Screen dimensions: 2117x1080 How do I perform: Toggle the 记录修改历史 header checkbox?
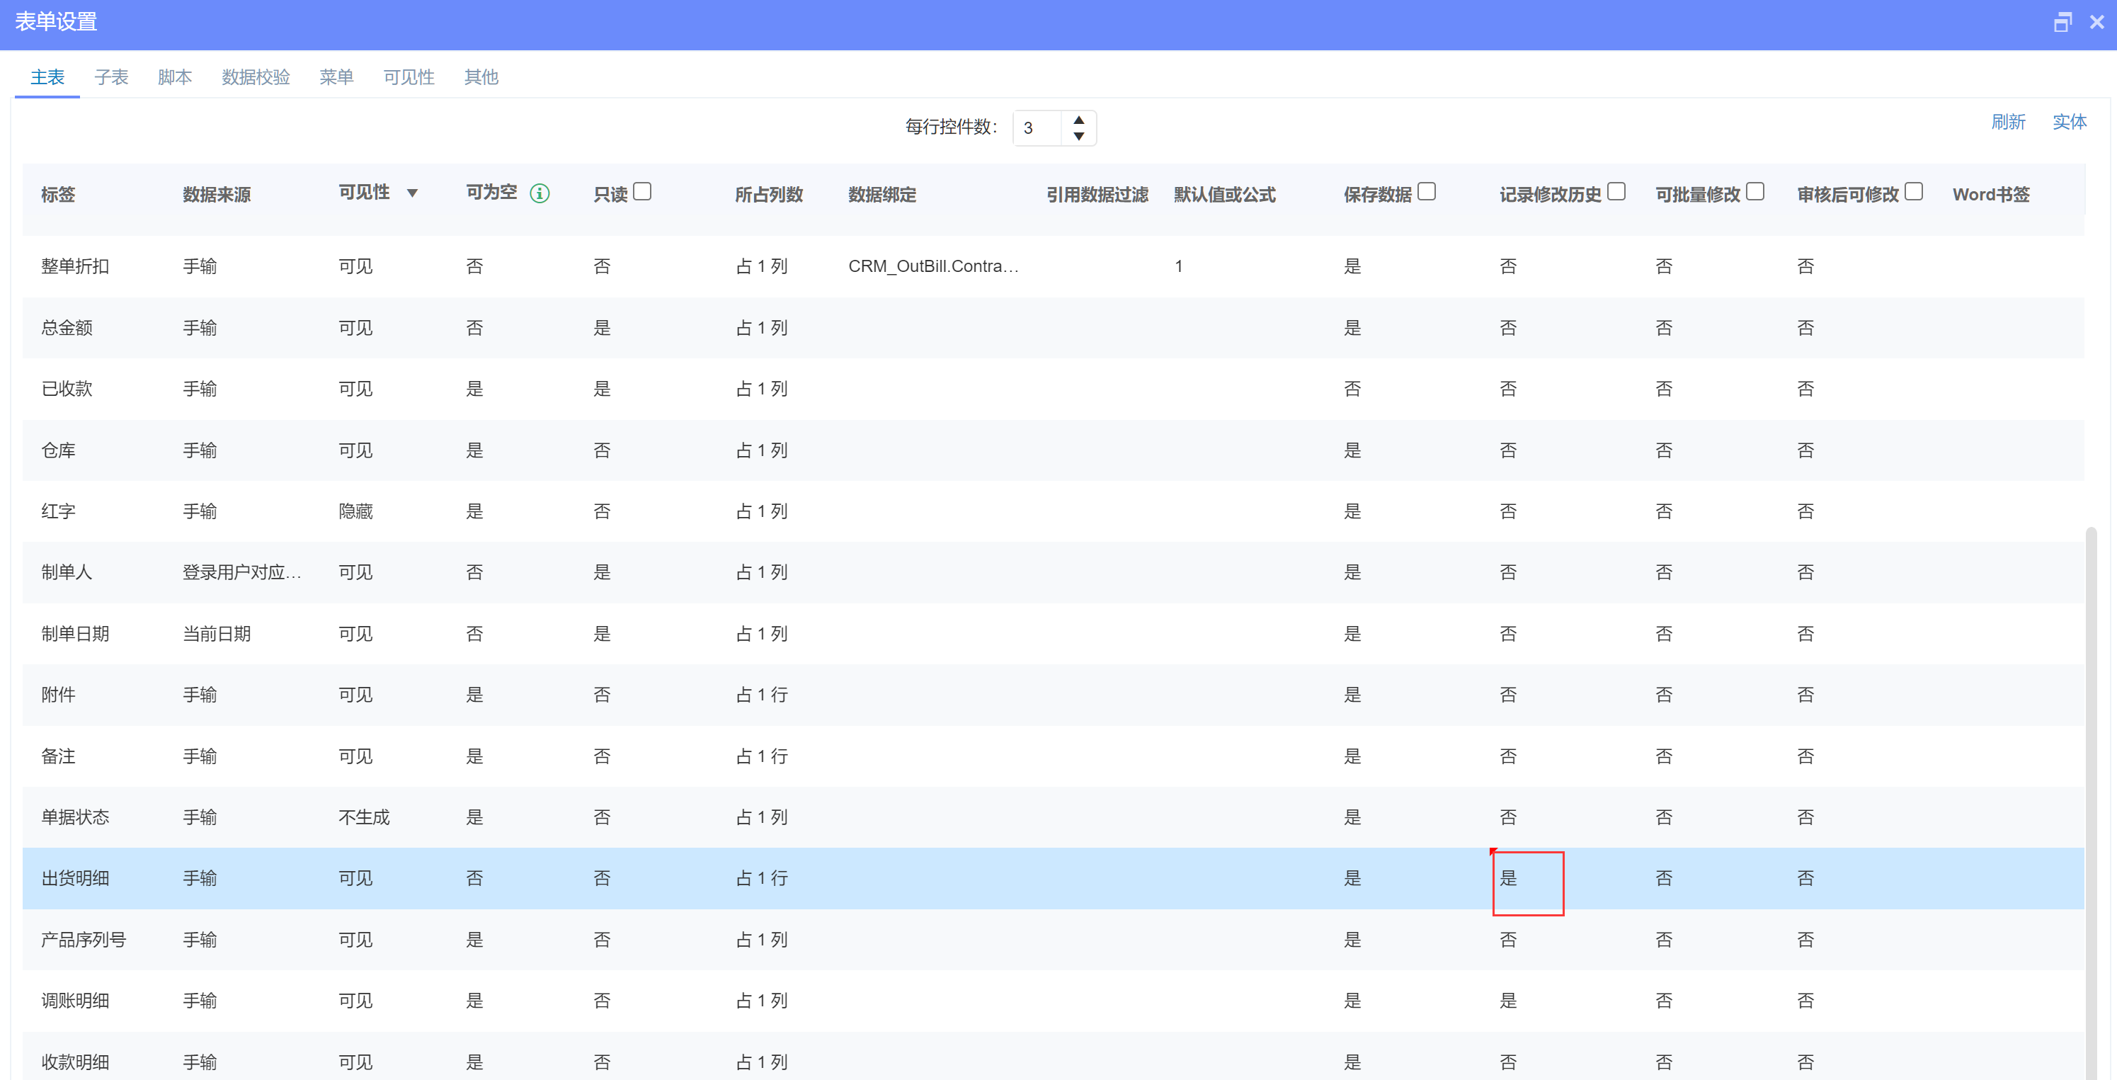(x=1616, y=191)
